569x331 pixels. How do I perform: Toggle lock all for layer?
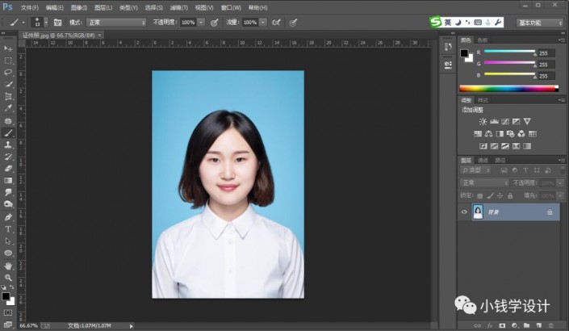pos(510,196)
